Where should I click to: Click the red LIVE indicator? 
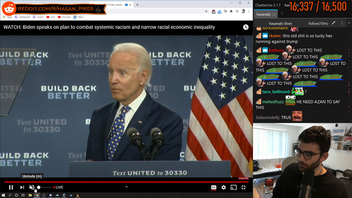tap(58, 187)
